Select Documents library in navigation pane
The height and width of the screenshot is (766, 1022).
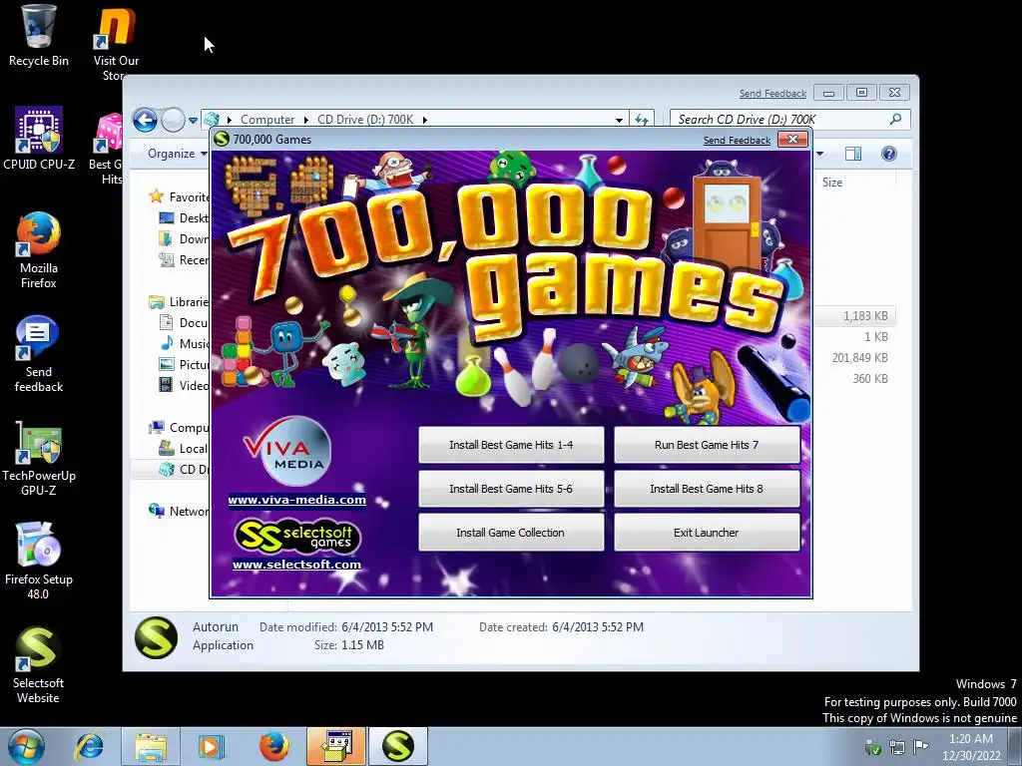pos(184,322)
